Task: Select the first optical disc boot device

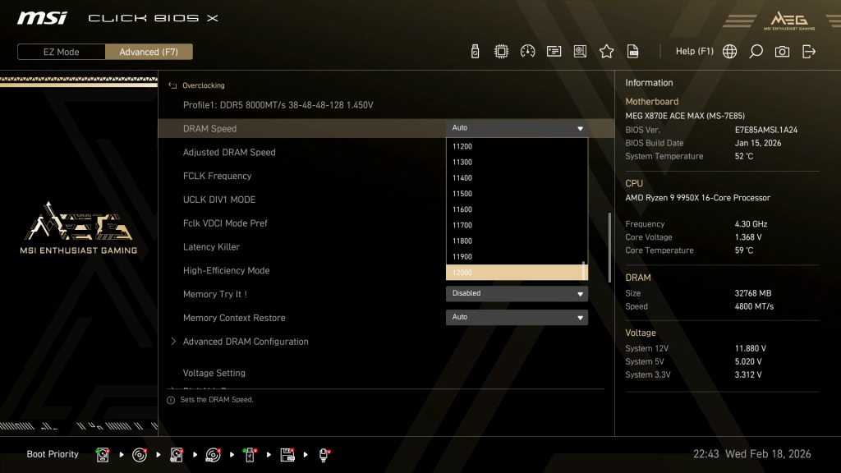Action: (140, 455)
